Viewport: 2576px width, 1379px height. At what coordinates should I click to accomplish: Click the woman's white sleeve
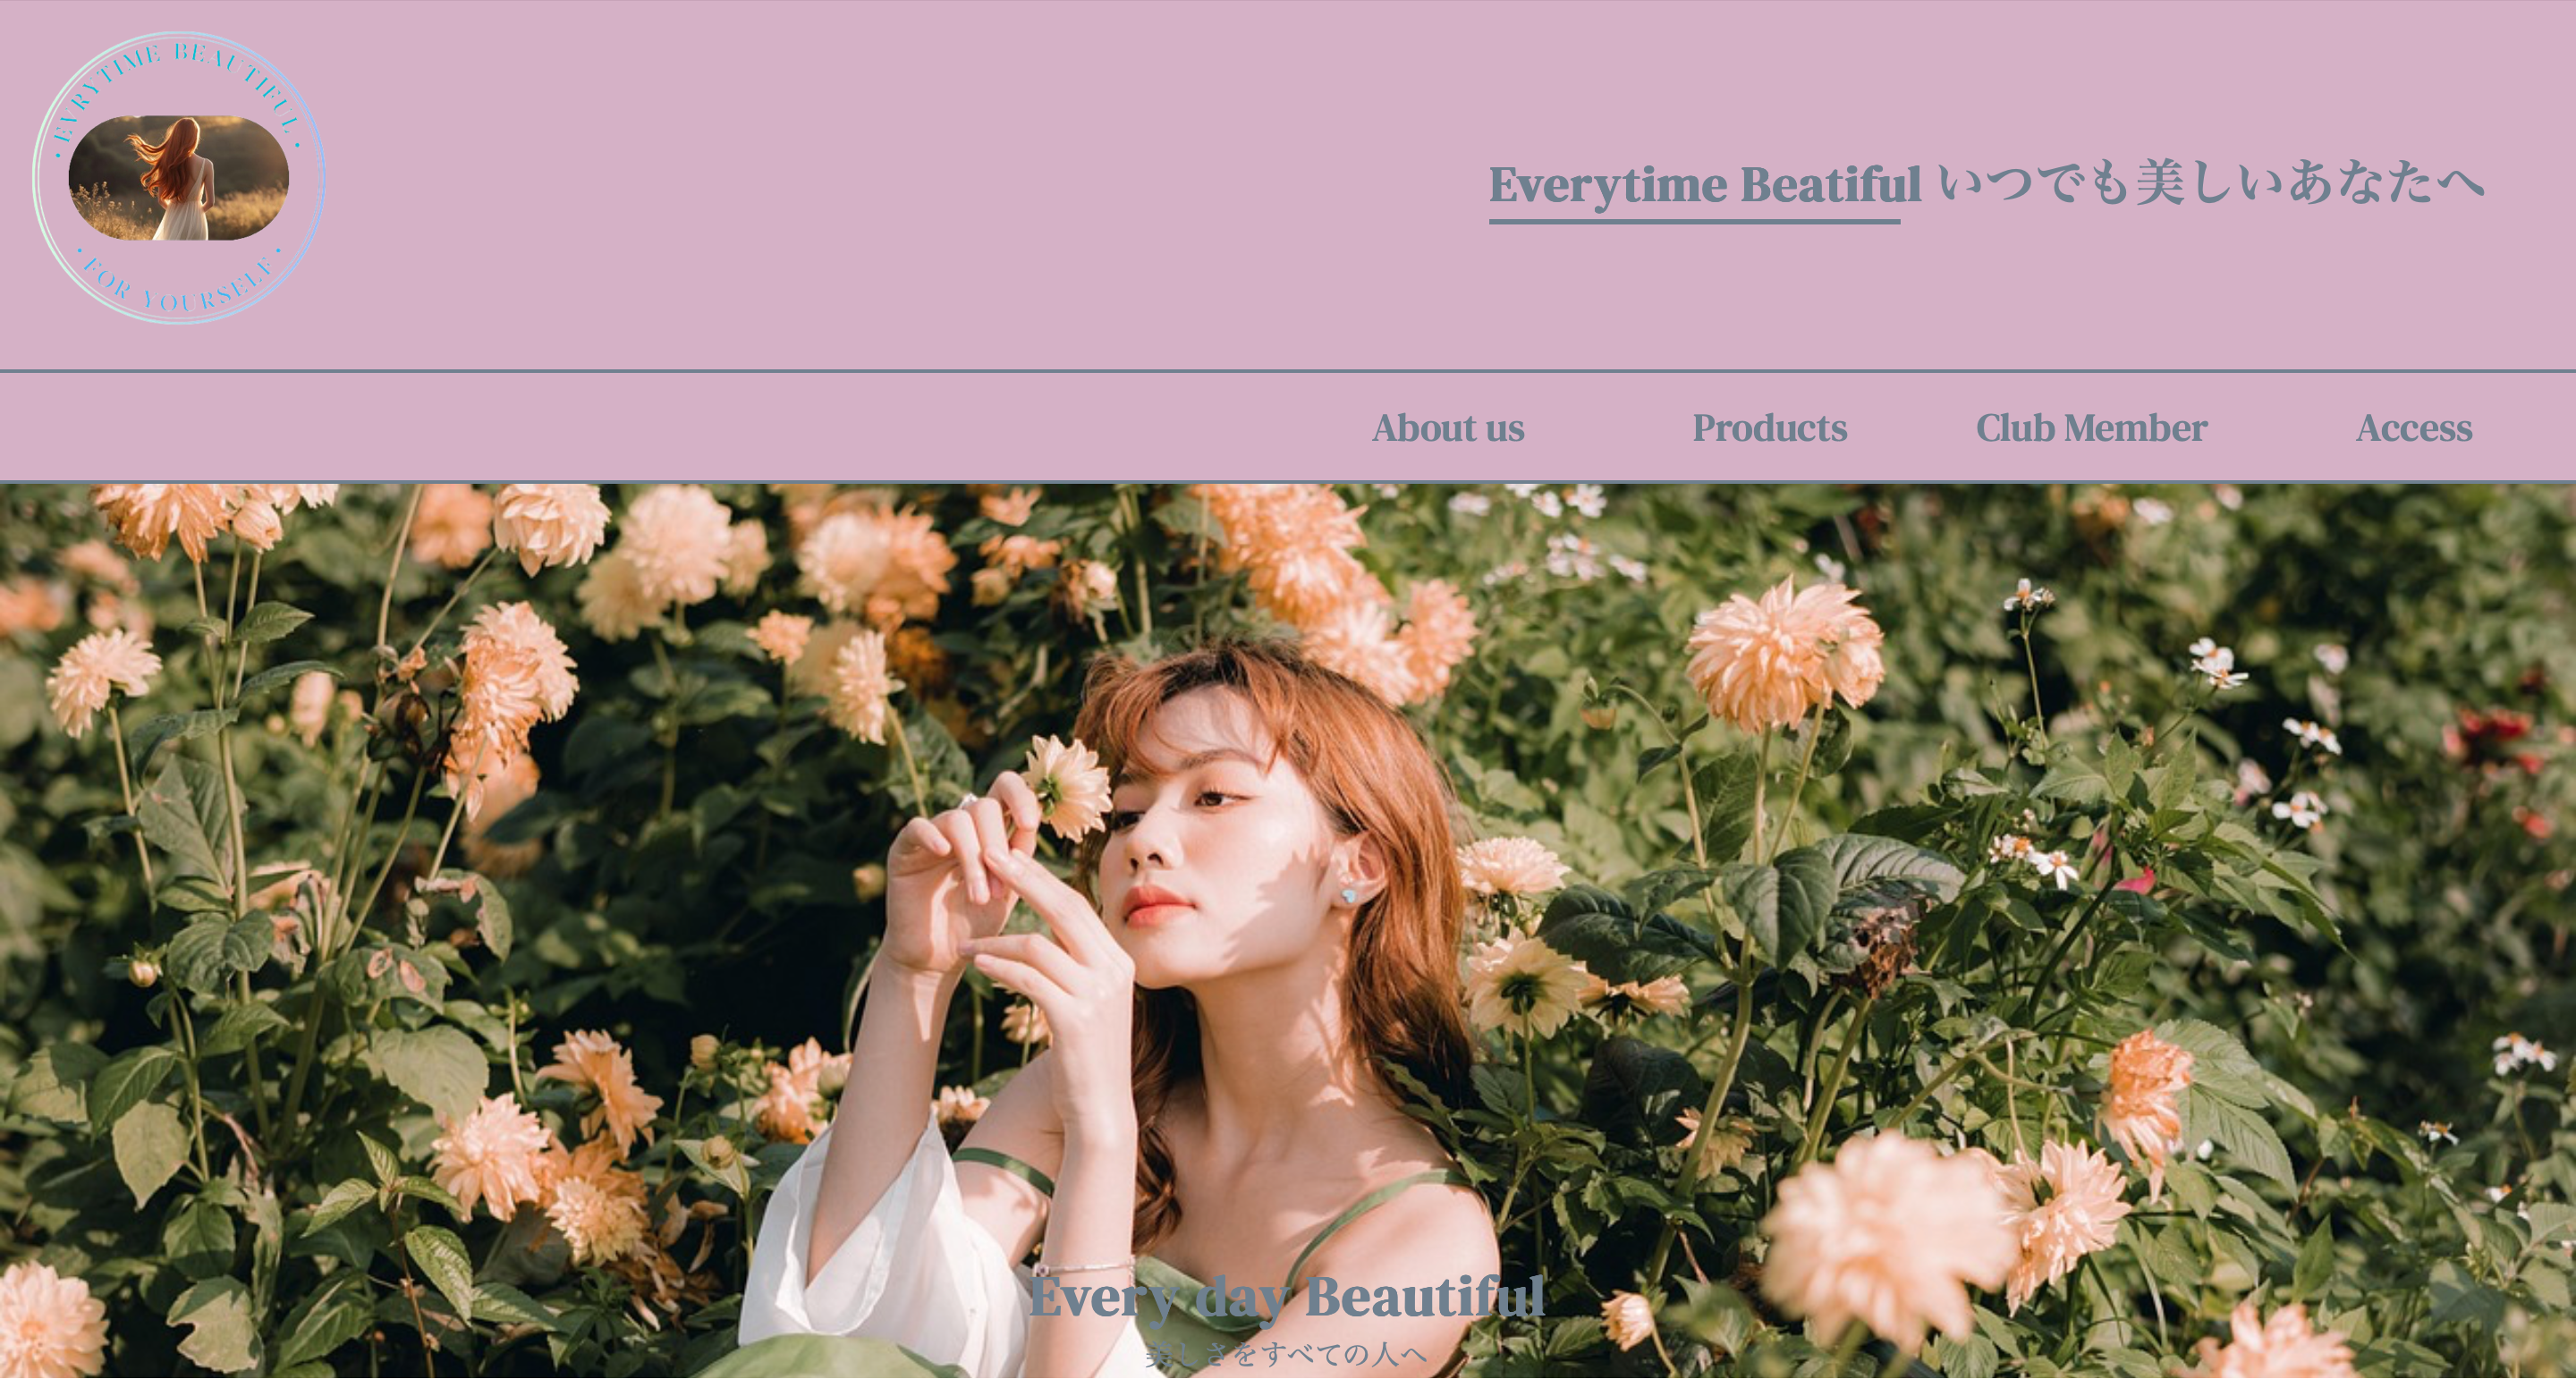click(880, 1250)
